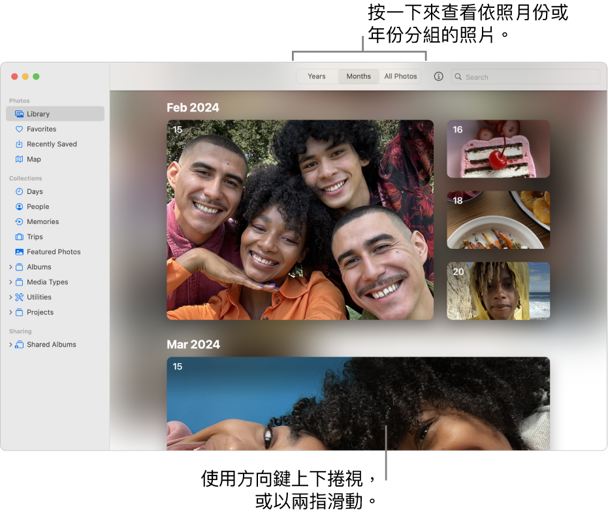Click the green full-screen window button
This screenshot has width=608, height=516.
(x=36, y=76)
